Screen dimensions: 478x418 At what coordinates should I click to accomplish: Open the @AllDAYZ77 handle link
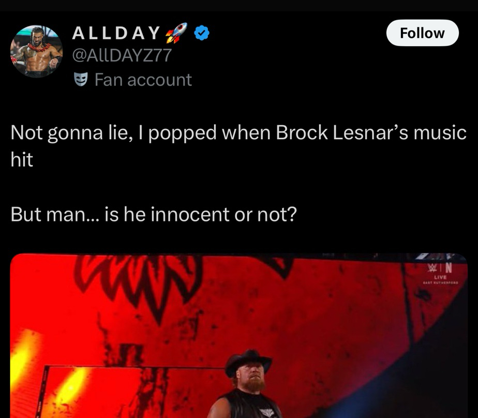(122, 55)
